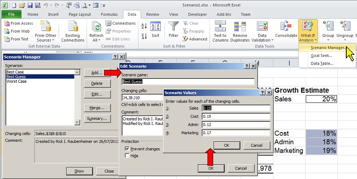Viewport: 357px width, 179px height.
Task: Open the File tab
Action: pyautogui.click(x=11, y=14)
